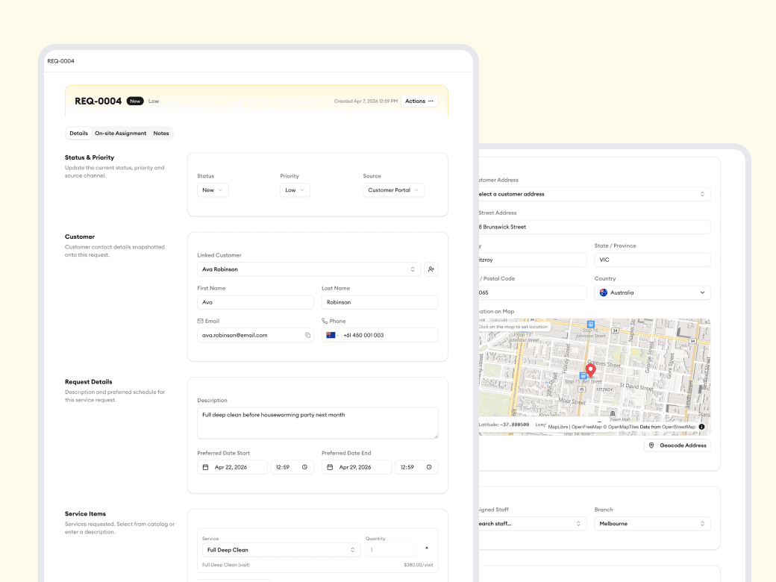Click the location pin on Geocode Address button
This screenshot has height=582, width=776.
[x=651, y=445]
